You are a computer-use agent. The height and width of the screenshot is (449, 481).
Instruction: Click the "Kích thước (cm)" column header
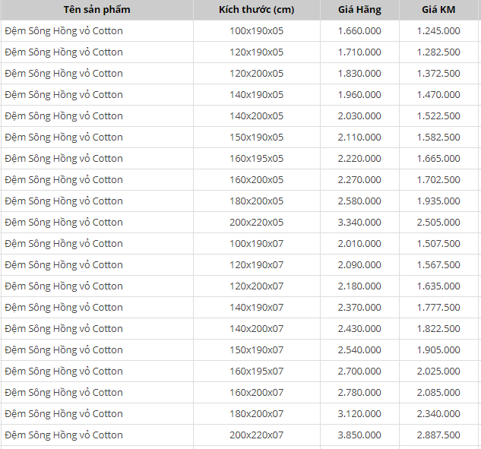click(256, 10)
